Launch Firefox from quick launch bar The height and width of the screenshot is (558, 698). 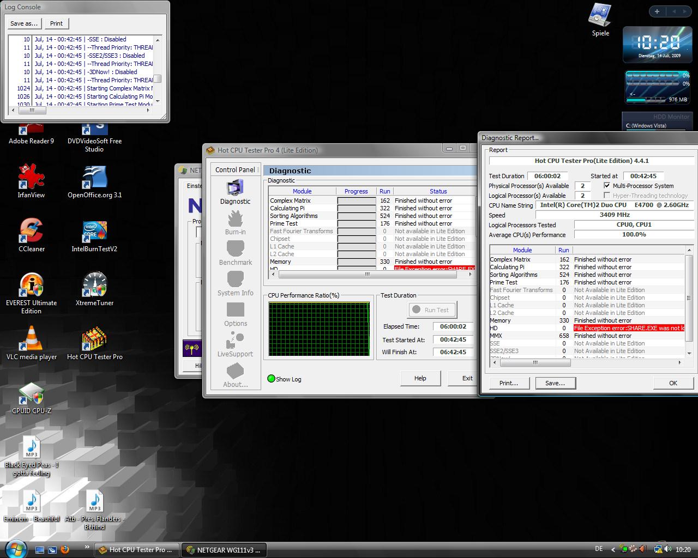65,549
